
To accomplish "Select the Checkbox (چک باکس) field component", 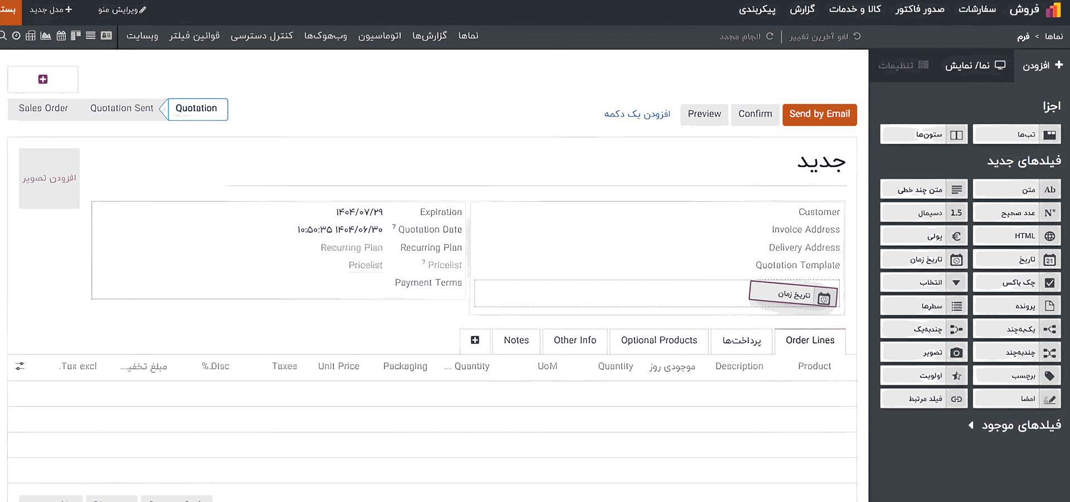I will [x=1017, y=282].
